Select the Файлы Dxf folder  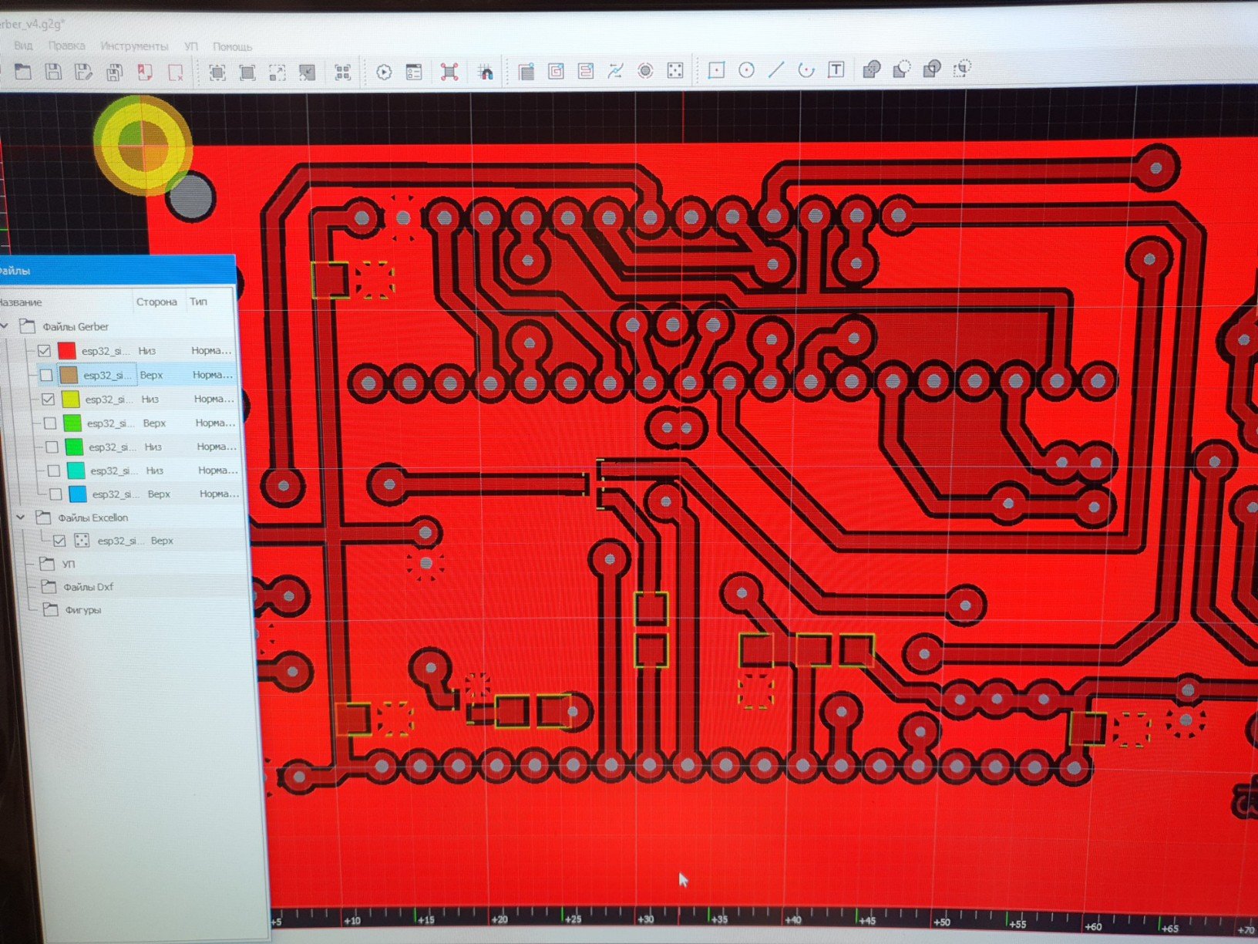pos(88,587)
